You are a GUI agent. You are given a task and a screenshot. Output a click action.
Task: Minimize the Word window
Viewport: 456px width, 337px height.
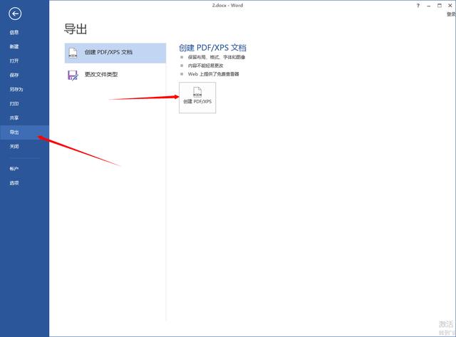(x=428, y=5)
